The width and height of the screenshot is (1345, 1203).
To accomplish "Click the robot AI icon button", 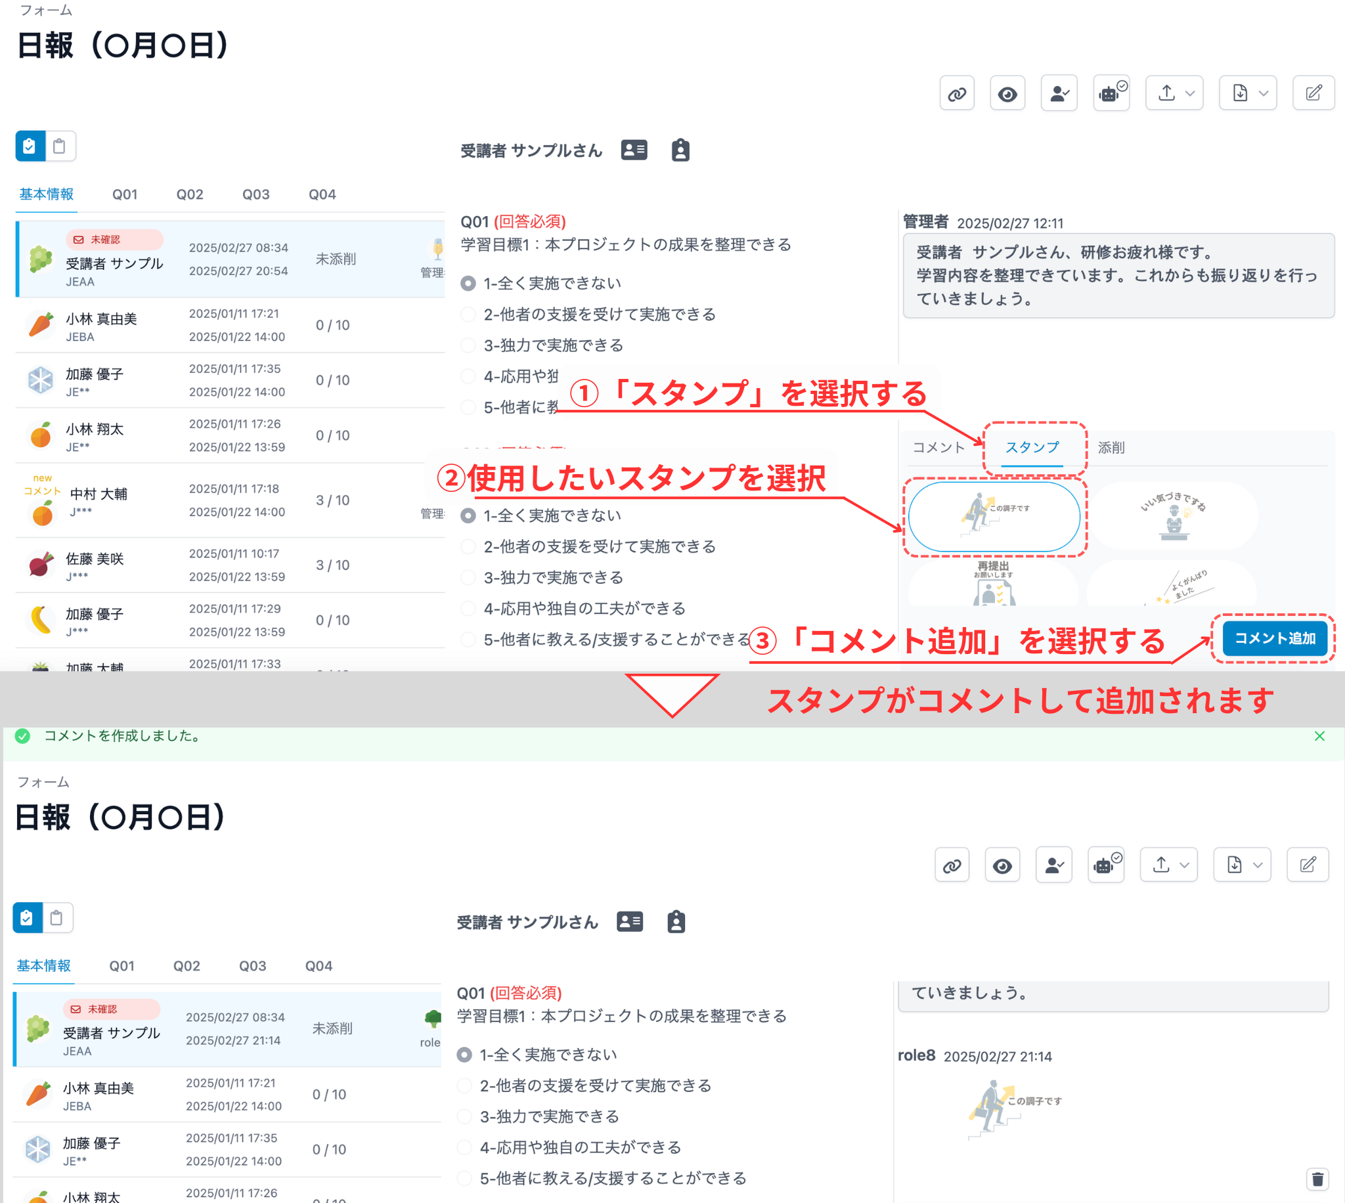I will [x=1111, y=93].
